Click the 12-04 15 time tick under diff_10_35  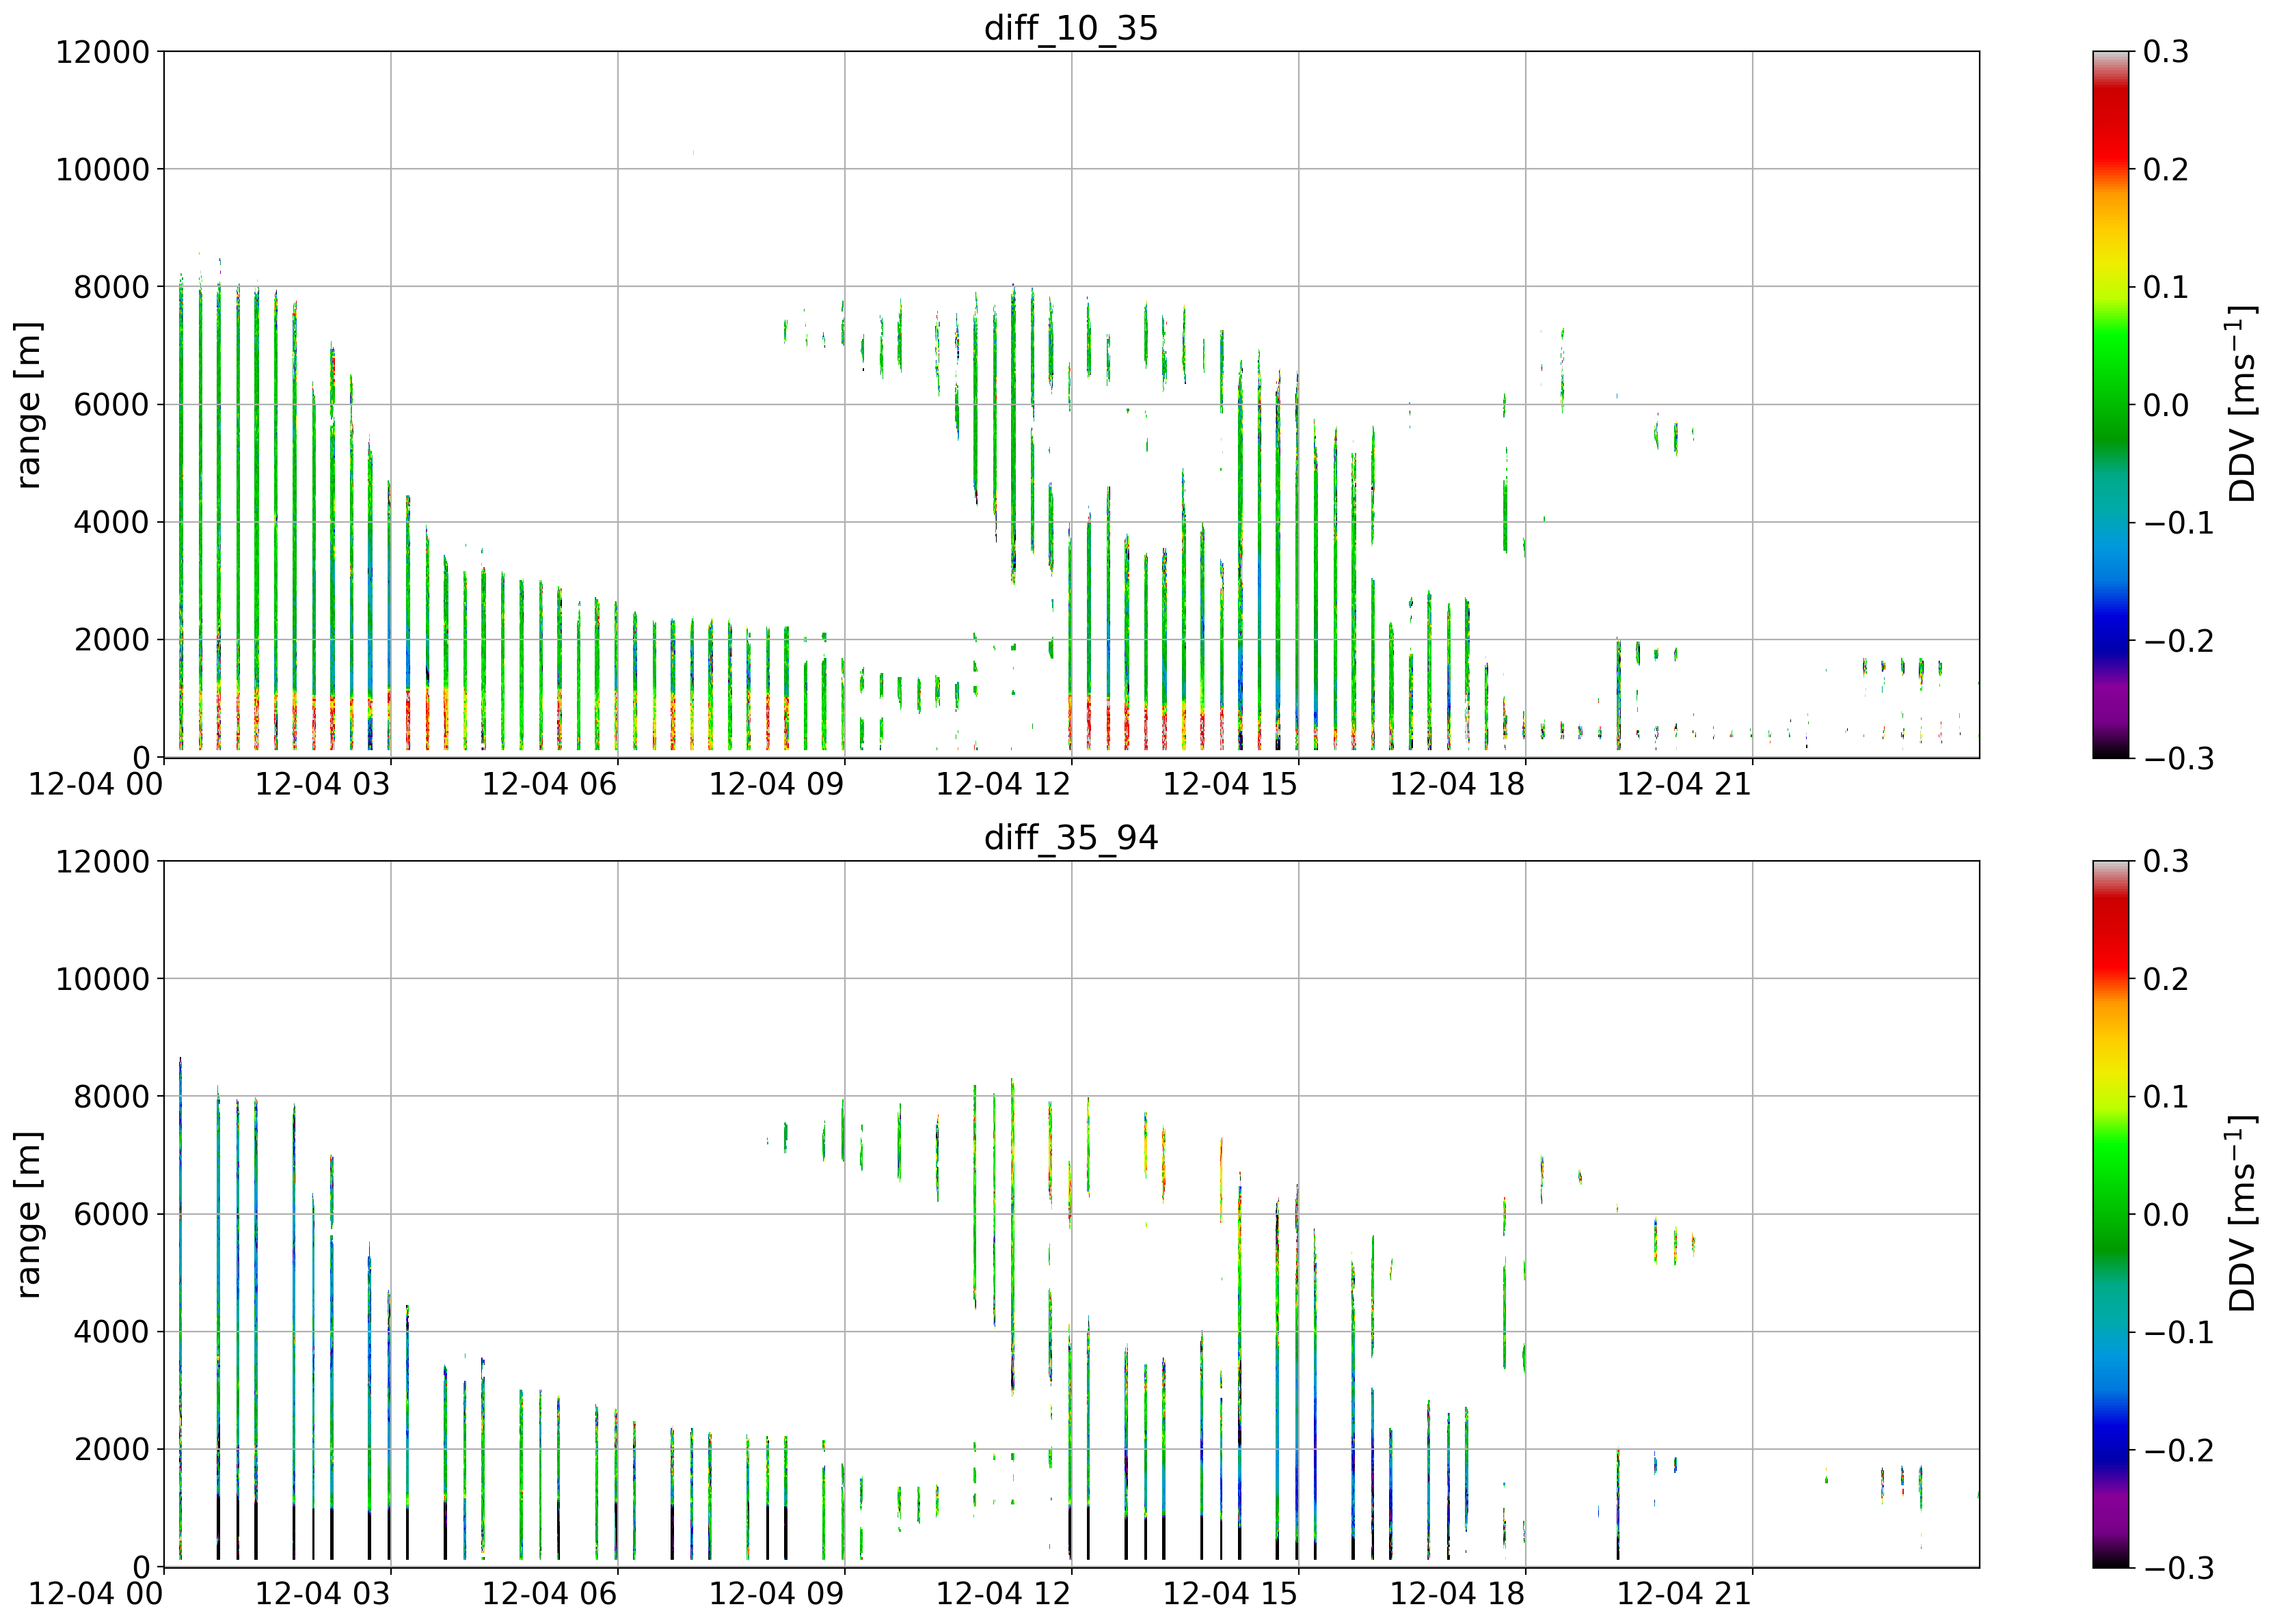(x=1230, y=784)
